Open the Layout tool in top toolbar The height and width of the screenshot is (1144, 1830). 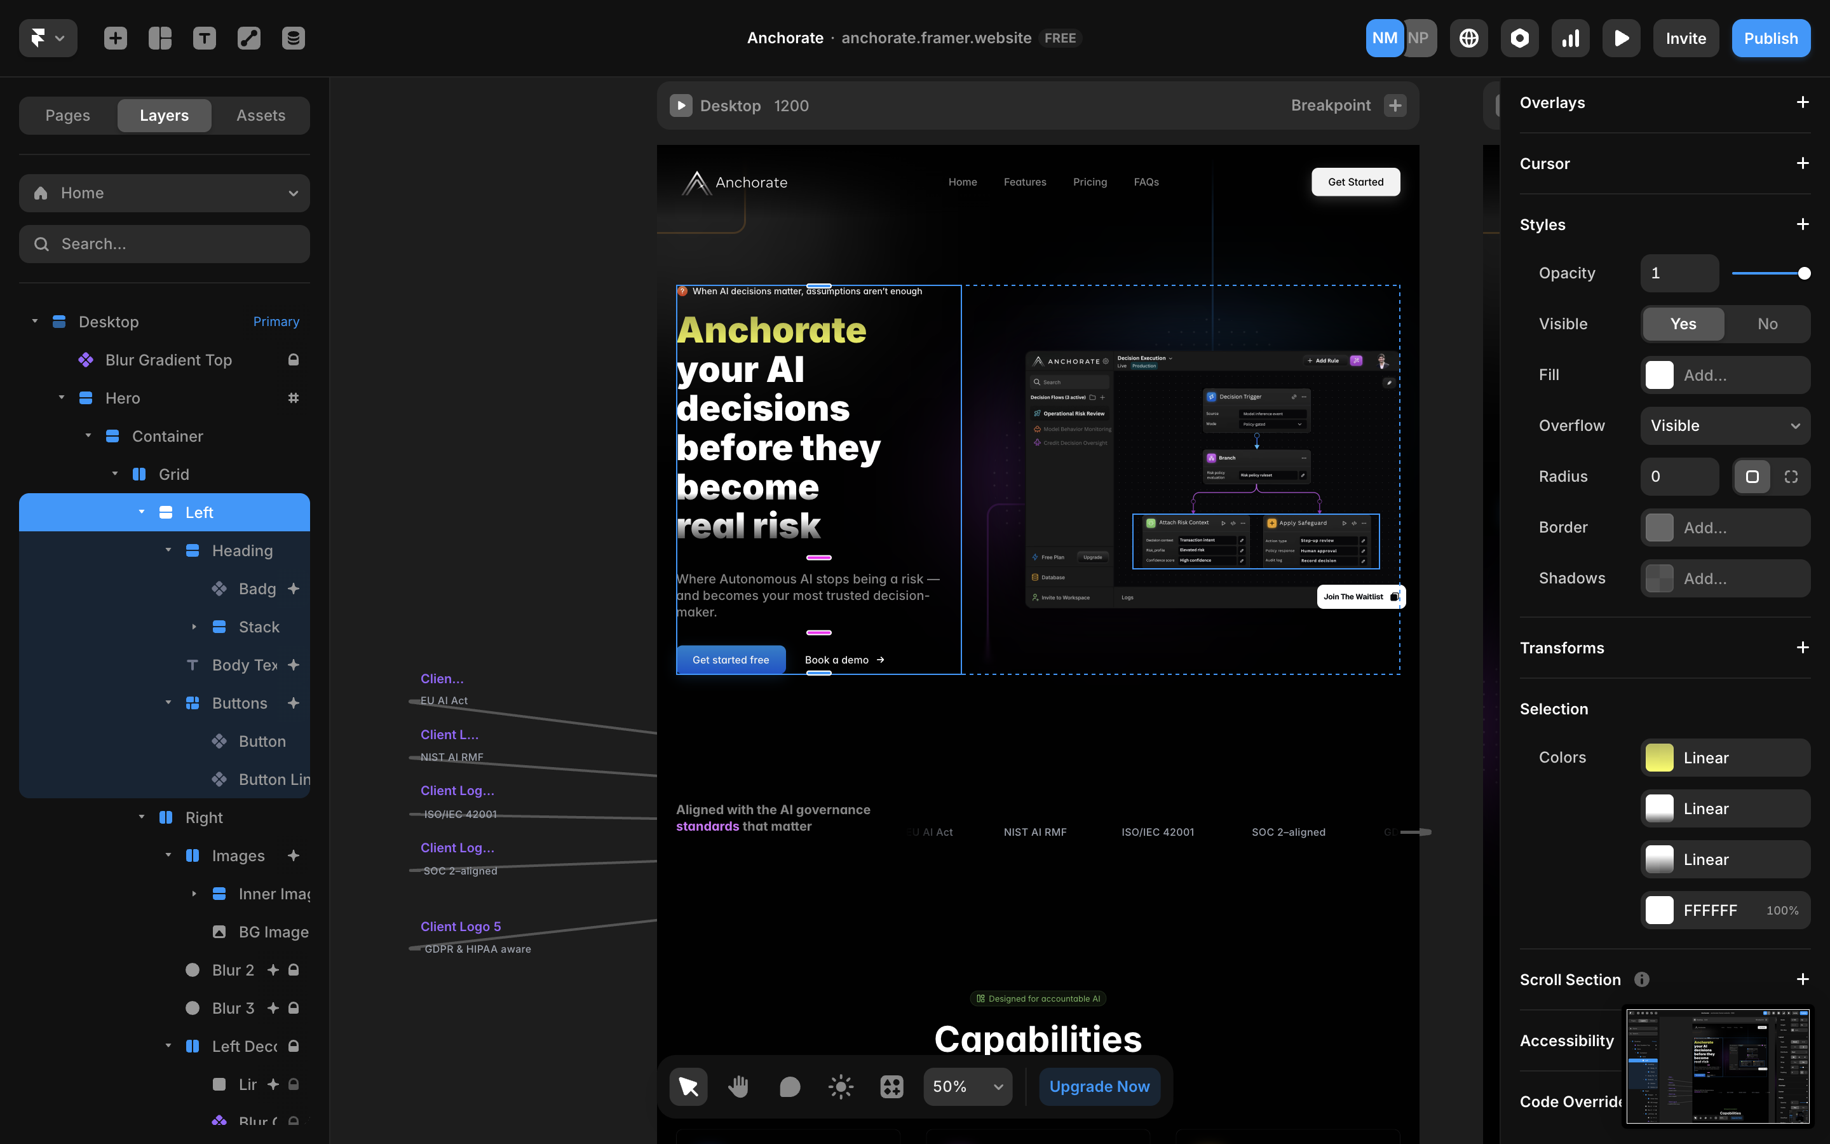(x=159, y=38)
